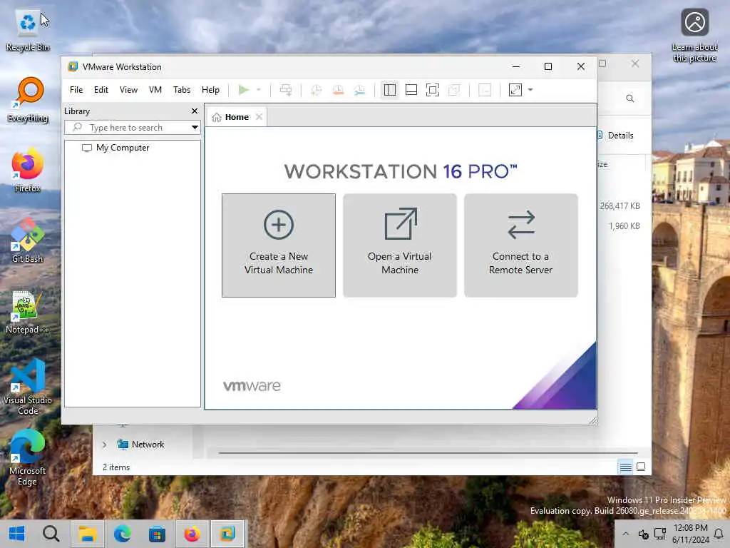
Task: Toggle the thumbnail bar view icon
Action: tap(411, 90)
